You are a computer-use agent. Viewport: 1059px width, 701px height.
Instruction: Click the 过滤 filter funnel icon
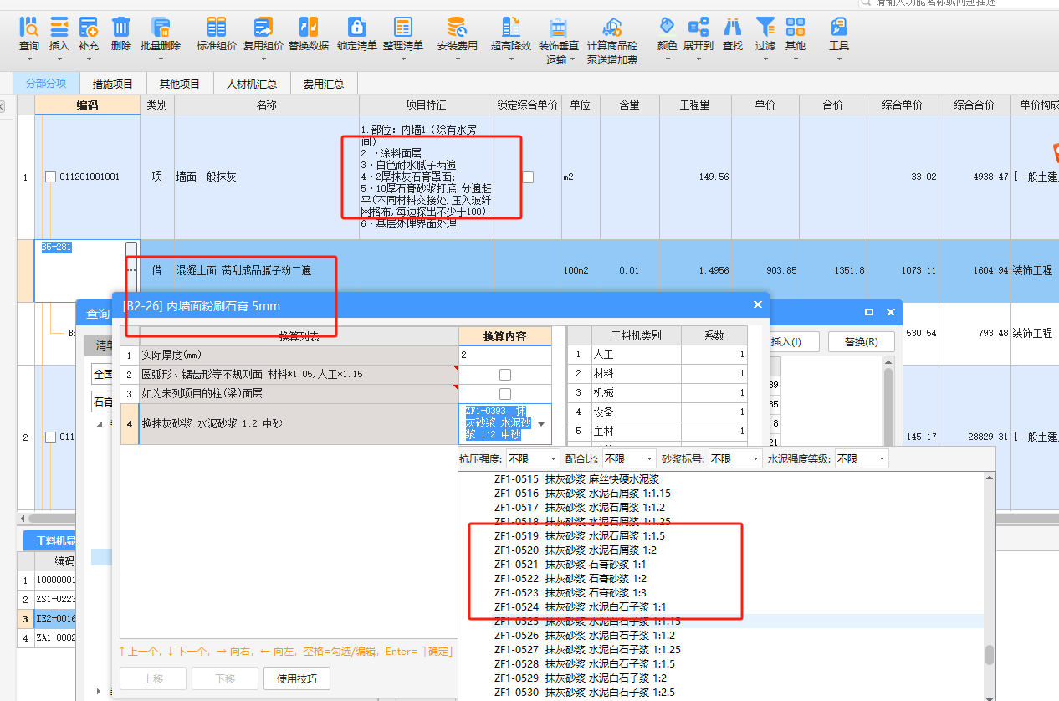[x=765, y=27]
